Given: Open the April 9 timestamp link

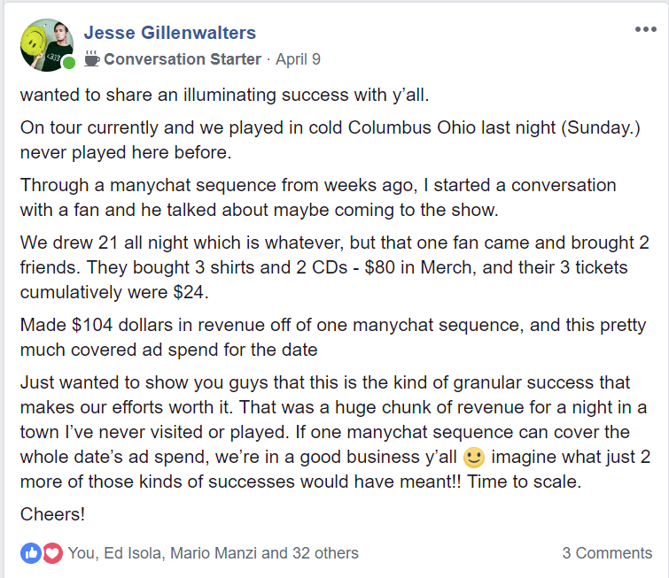Looking at the screenshot, I should click(x=298, y=59).
